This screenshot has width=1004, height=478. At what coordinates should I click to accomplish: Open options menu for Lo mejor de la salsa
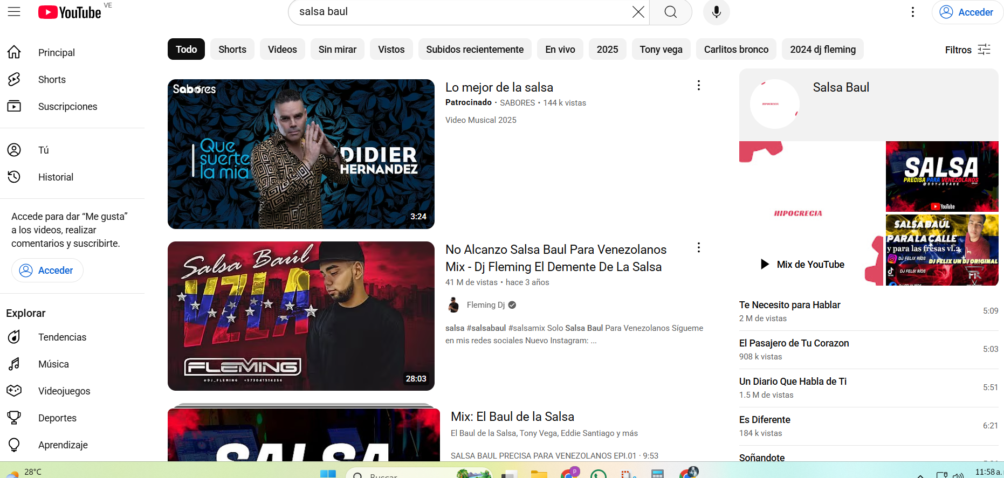(x=698, y=85)
